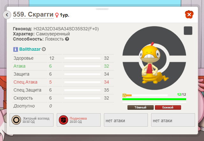
Task: Click the Подножка fighting fist icon
Action: (x=63, y=120)
